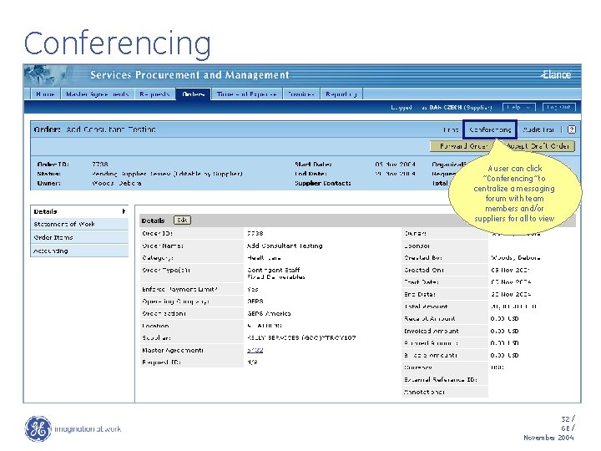Click the Conferencing link

pyautogui.click(x=490, y=129)
